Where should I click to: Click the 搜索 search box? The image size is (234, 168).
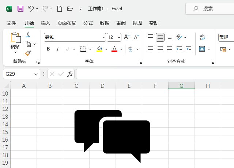[210, 9]
